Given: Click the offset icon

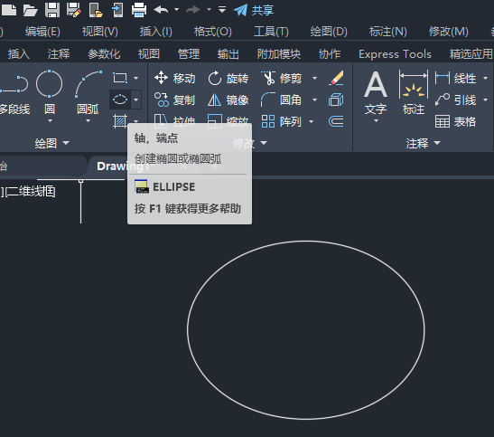Looking at the screenshot, I should pos(336,121).
